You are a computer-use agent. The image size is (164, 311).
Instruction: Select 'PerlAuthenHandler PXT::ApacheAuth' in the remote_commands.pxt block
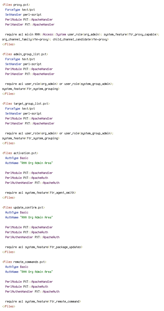(x=32, y=291)
